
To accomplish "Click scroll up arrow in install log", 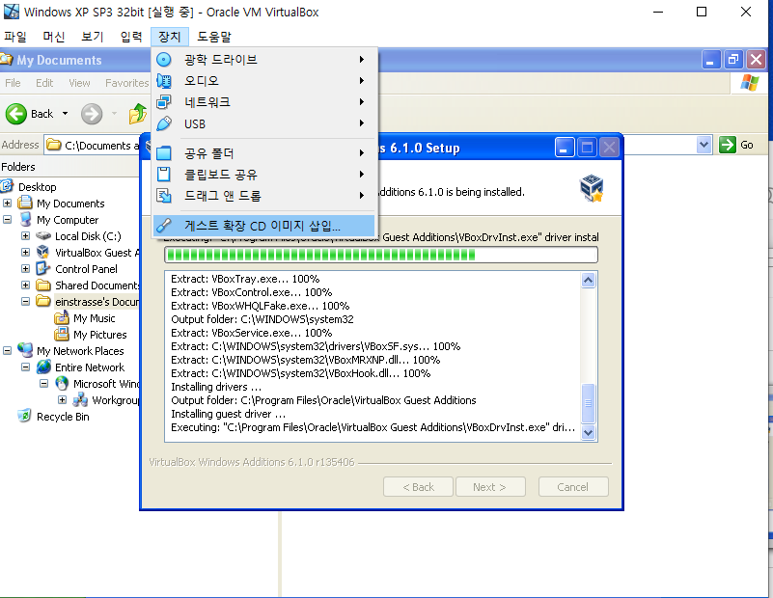I will [588, 281].
